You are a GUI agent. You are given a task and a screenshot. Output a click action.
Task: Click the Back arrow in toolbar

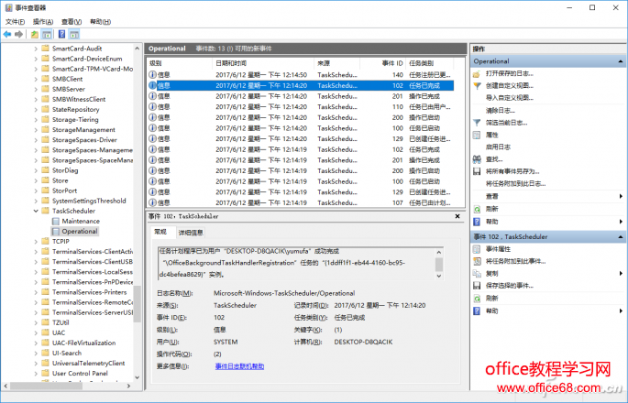[7, 34]
